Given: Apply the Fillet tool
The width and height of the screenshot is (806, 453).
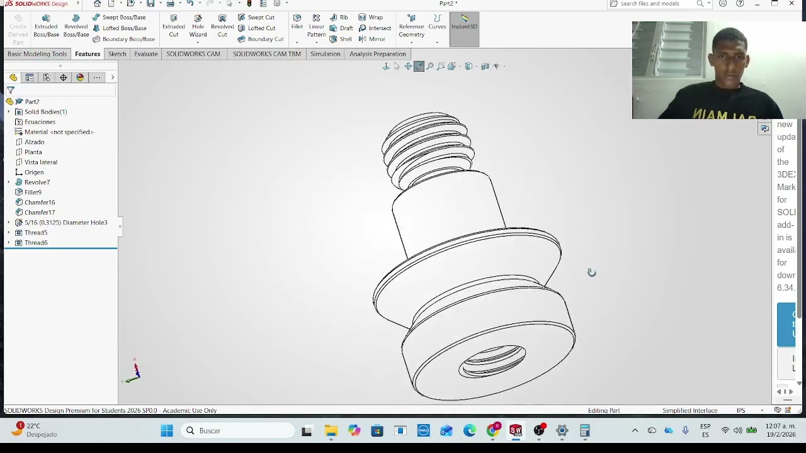Looking at the screenshot, I should click(x=297, y=22).
